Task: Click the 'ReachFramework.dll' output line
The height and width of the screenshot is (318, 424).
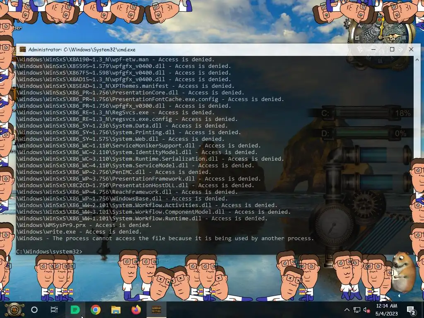Action: (x=127, y=192)
